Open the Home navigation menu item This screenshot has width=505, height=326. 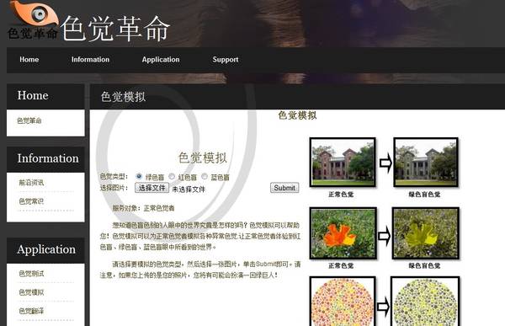(29, 60)
